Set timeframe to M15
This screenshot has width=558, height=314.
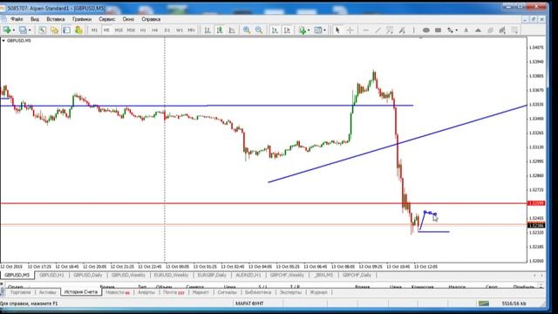pos(119,31)
